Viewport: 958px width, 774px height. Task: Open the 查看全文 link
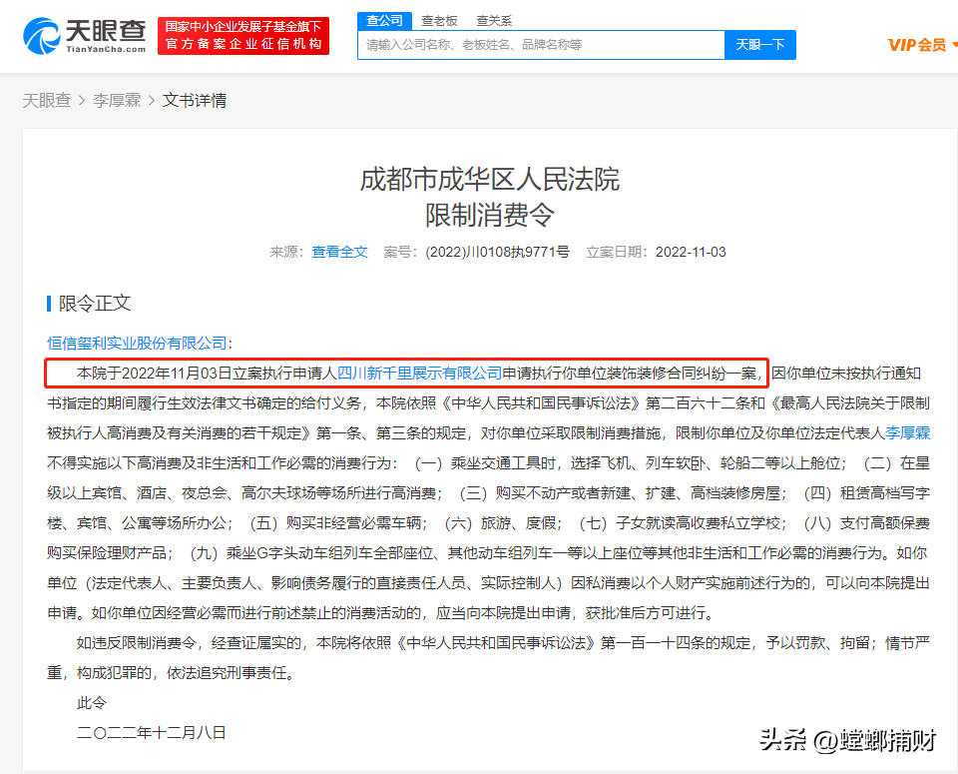pos(339,252)
